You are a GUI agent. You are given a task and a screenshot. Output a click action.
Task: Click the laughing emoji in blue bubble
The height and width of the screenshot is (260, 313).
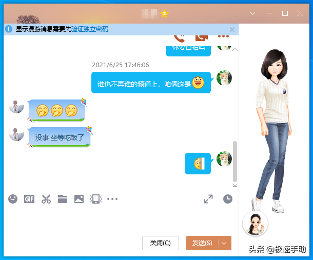[198, 83]
